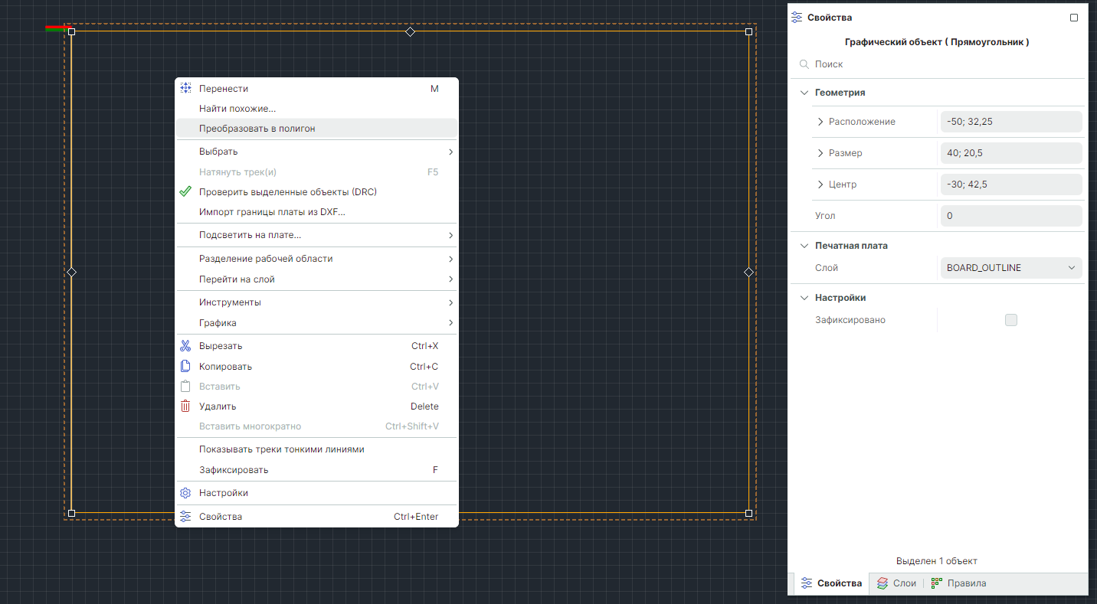The height and width of the screenshot is (604, 1097).
Task: Click the red trash icon next to Удалить
Action: (x=185, y=406)
